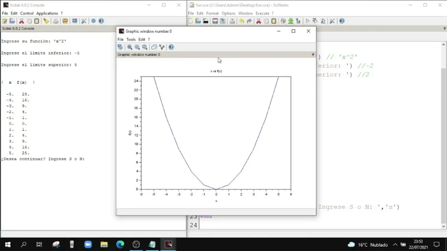Open the search and replace icon in SciNotes

tap(283, 21)
